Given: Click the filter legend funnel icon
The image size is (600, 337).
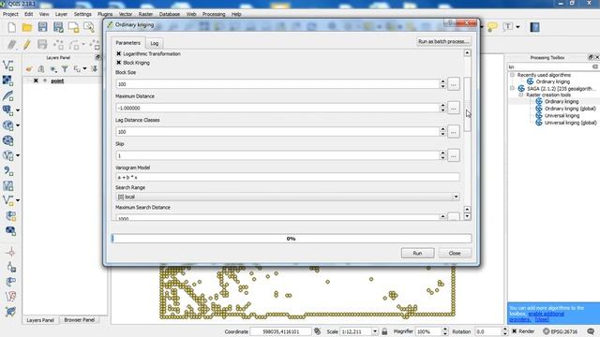Looking at the screenshot, I should (x=65, y=69).
